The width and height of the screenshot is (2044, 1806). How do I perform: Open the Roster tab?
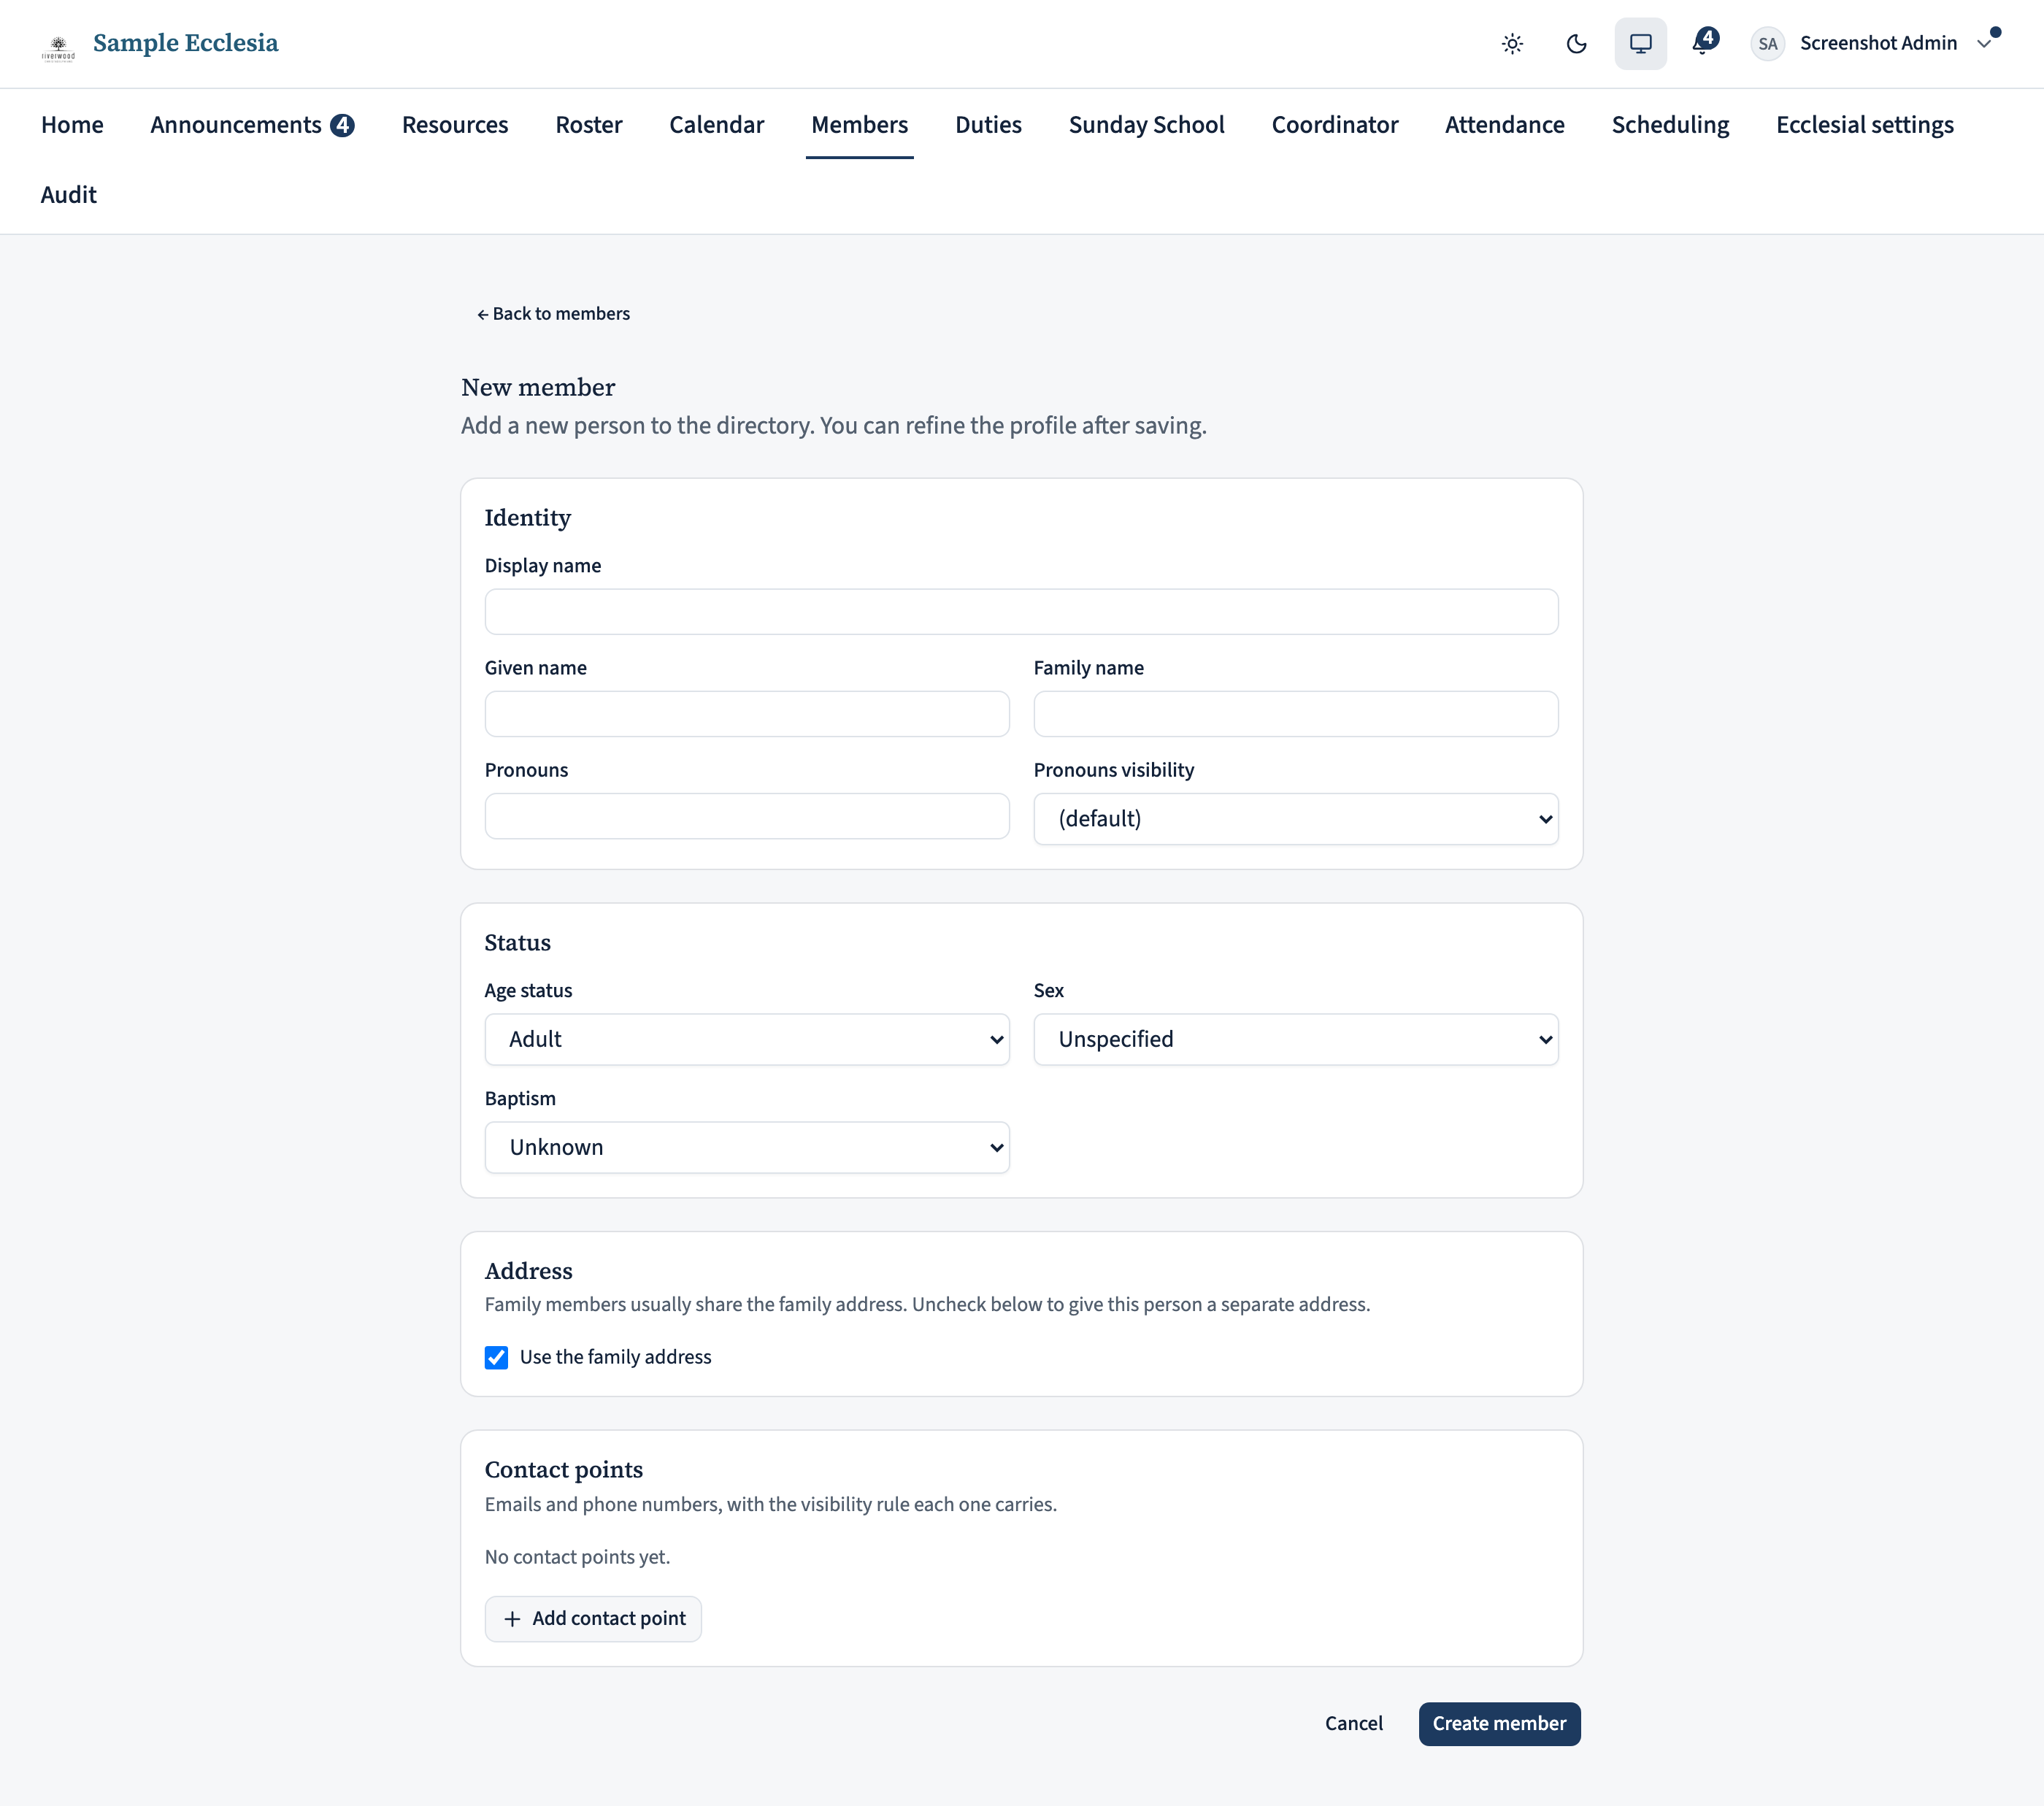coord(589,124)
